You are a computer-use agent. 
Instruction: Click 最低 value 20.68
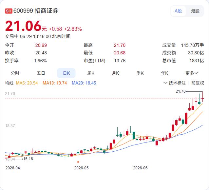point(120,53)
